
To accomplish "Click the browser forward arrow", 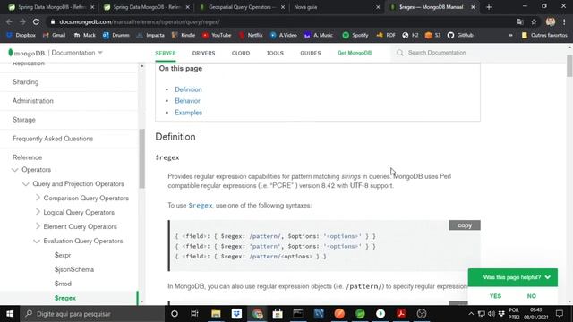I will click(x=22, y=21).
